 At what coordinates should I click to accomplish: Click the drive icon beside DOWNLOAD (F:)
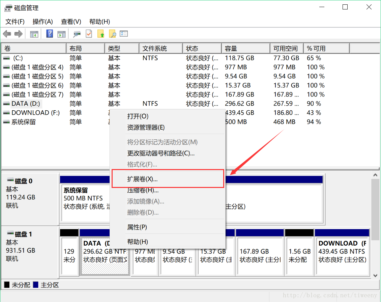6,113
